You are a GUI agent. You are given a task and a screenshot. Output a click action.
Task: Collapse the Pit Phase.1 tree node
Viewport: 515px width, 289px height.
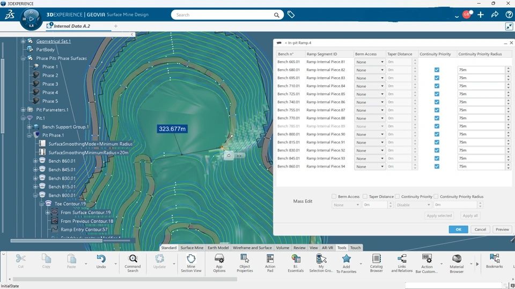(30, 135)
